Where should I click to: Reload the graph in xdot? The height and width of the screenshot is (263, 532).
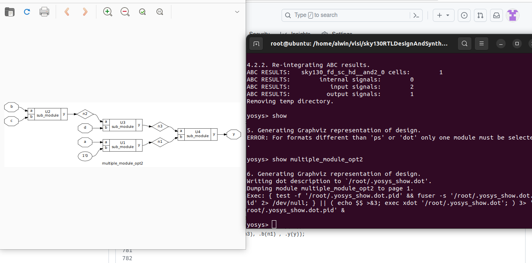click(x=27, y=12)
